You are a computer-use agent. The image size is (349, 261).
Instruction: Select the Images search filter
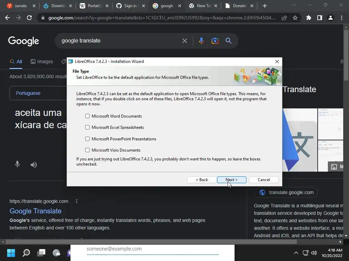42,62
